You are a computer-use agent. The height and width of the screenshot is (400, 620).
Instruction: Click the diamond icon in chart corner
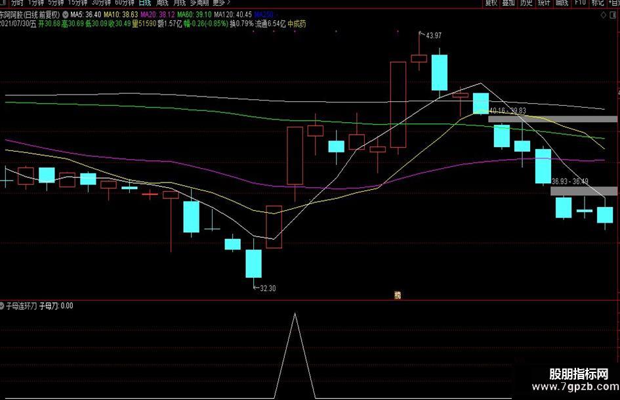[604, 15]
